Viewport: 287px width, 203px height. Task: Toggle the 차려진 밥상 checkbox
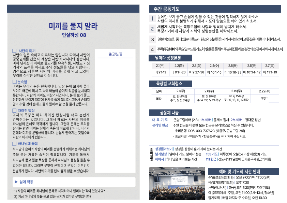[14, 111]
